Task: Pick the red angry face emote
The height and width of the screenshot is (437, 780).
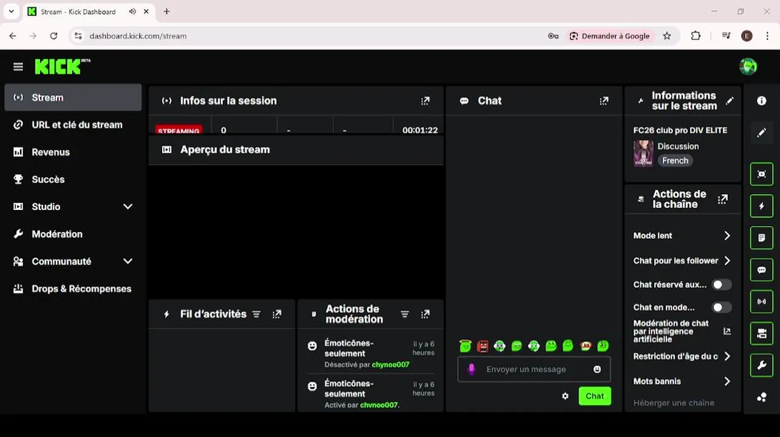Action: [482, 346]
